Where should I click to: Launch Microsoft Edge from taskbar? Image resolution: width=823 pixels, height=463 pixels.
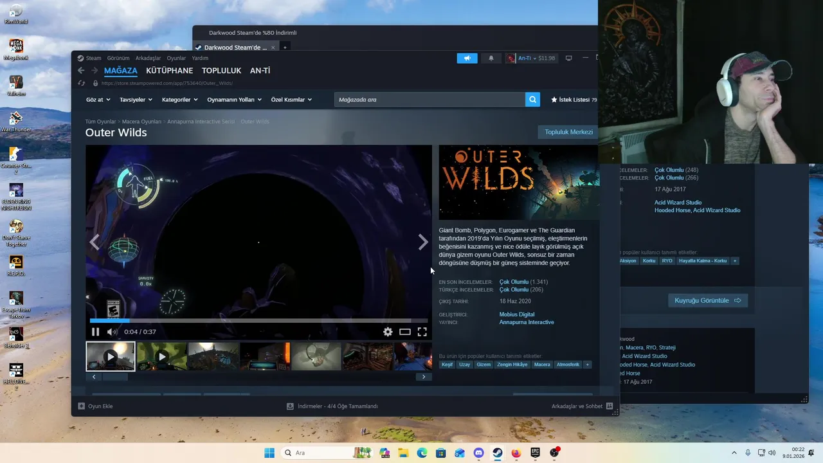[x=422, y=453]
